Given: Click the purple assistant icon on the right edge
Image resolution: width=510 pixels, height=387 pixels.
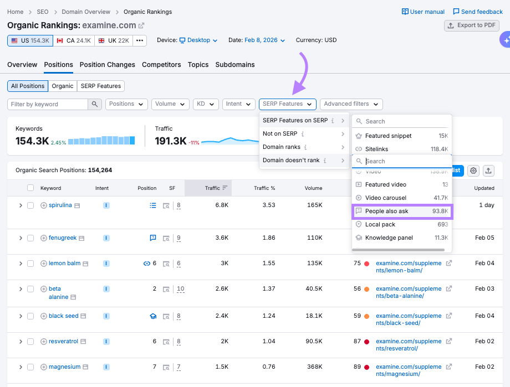Looking at the screenshot, I should pos(507,39).
